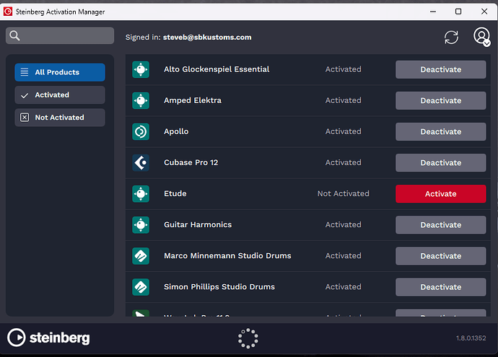The height and width of the screenshot is (357, 498).
Task: Click the magnifier icon in search box
Action: pos(14,35)
